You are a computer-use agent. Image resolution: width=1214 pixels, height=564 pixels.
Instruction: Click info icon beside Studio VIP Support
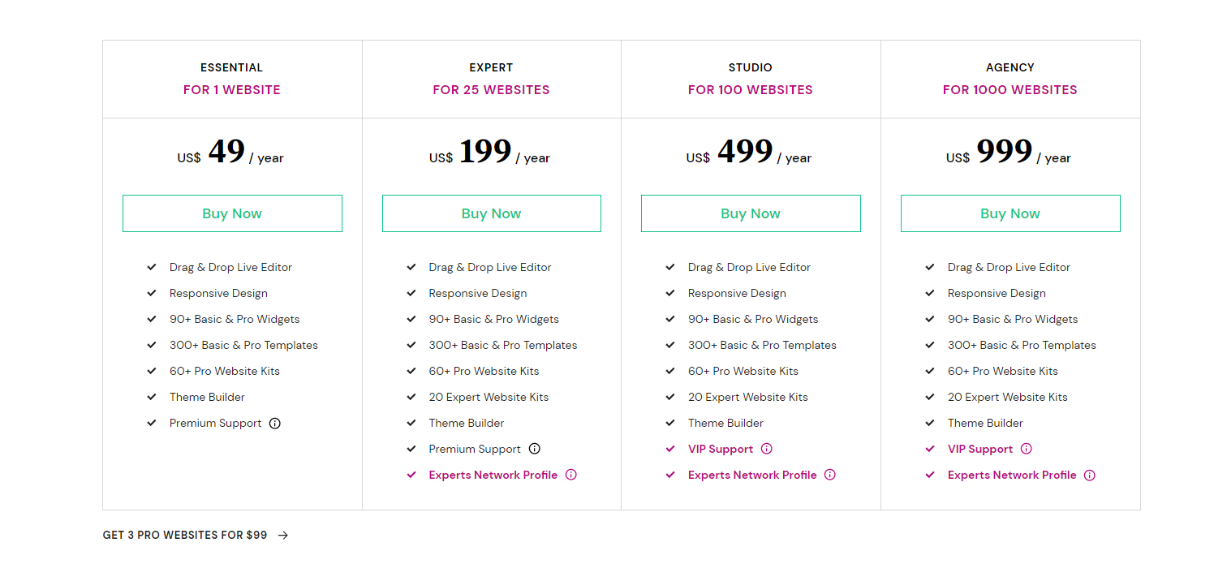766,449
